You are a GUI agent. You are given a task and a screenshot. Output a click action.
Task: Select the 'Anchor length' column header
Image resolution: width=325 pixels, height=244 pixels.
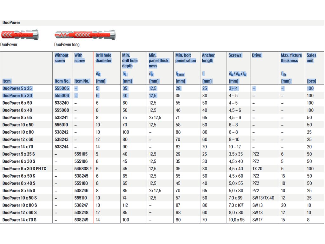208,58
